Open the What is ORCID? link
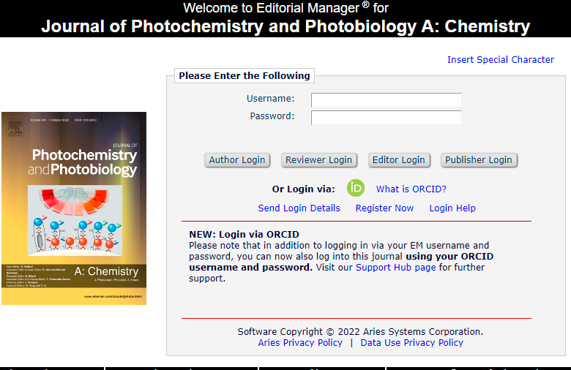This screenshot has width=571, height=370. point(411,189)
